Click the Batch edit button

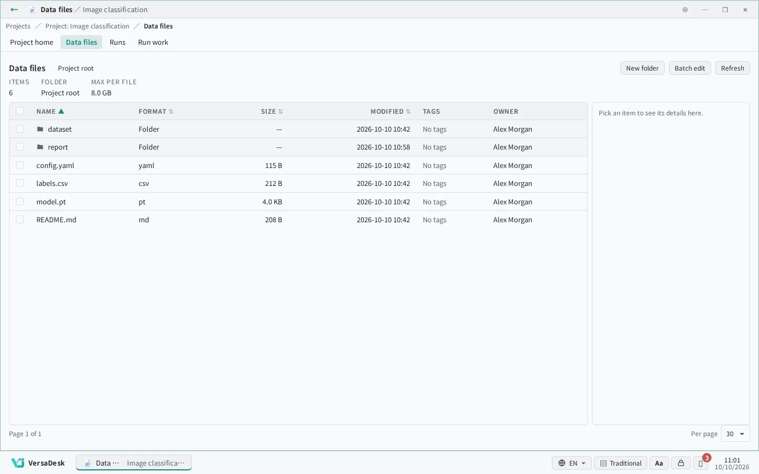pyautogui.click(x=689, y=68)
